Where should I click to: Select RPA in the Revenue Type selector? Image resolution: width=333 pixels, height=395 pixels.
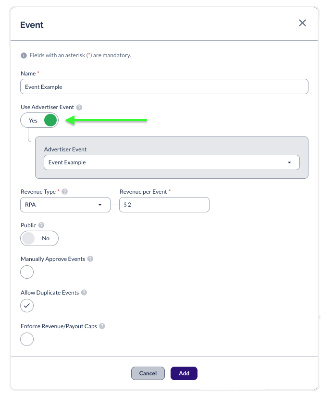tap(65, 205)
